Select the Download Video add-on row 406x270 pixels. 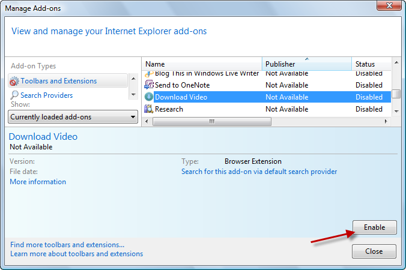point(267,97)
